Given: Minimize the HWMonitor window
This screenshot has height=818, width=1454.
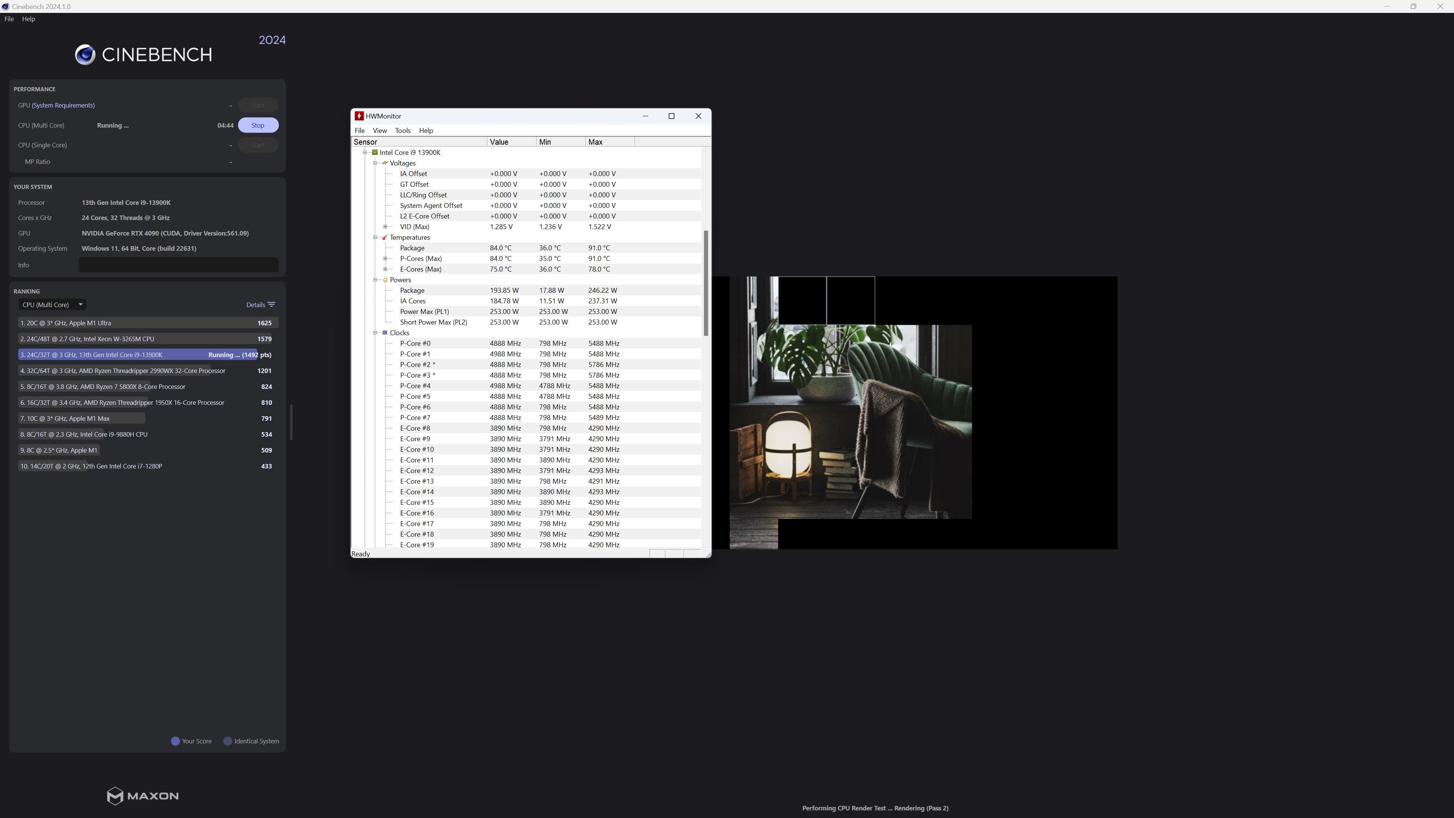Looking at the screenshot, I should coord(645,116).
